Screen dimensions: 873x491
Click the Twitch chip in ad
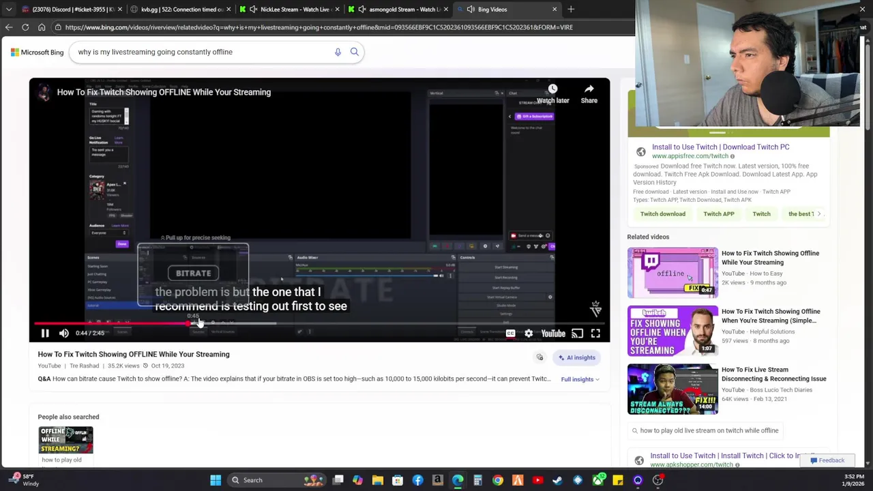click(761, 214)
